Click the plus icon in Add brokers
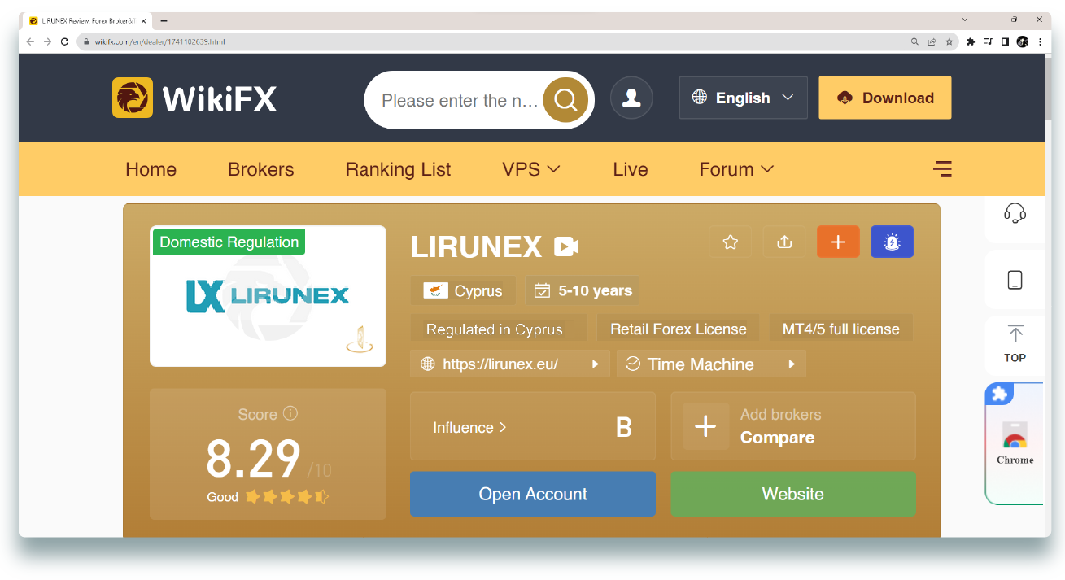The image size is (1065, 580). 705,426
